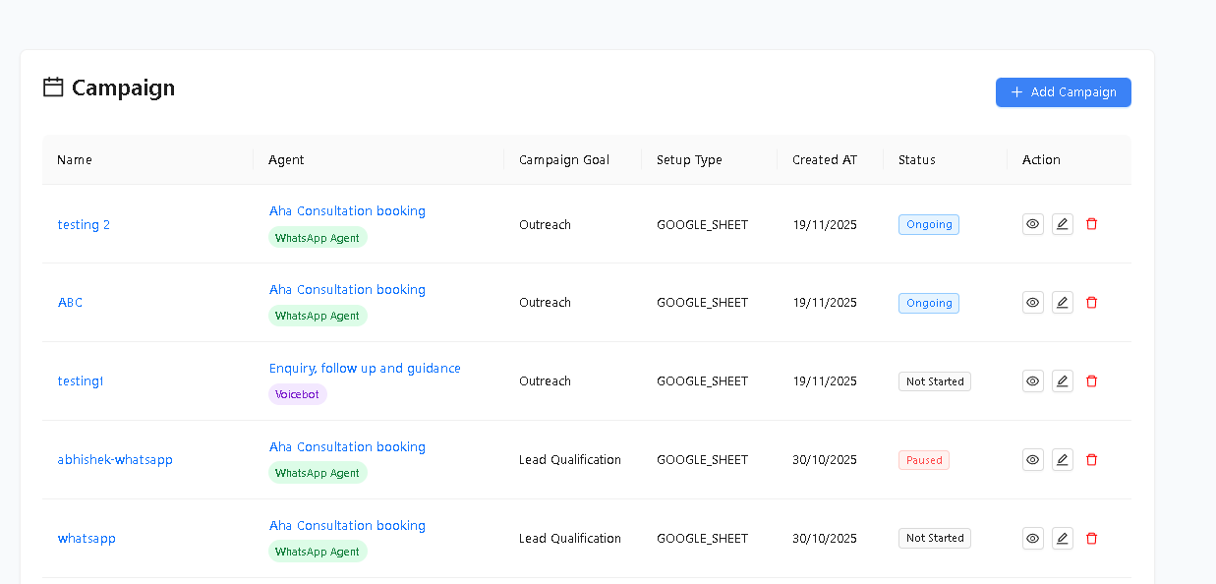Open Aha Consultation booking agent in abhishek-whatsapp row
Viewport: 1216px width, 584px height.
(347, 447)
